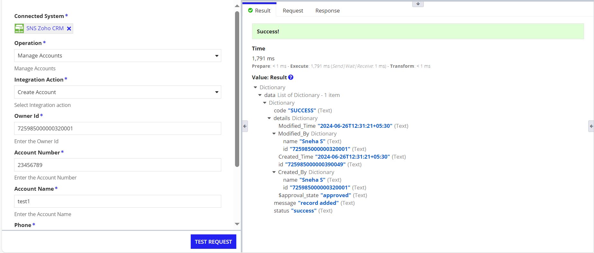Click the top collapse down-arrow handle
Viewport: 594px width, 253px height.
[418, 4]
